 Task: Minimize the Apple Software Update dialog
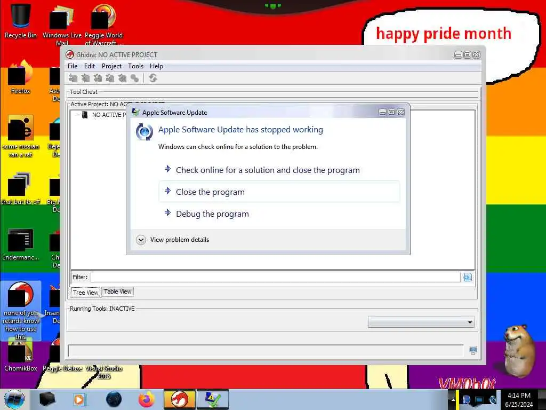[x=382, y=112]
